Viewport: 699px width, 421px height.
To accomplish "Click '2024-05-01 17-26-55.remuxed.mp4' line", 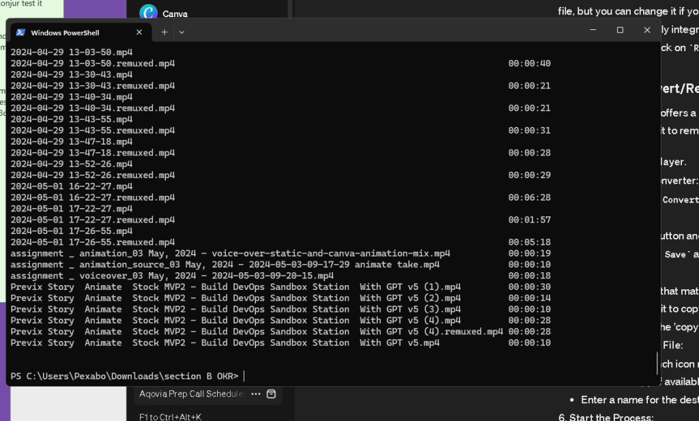I will tap(93, 242).
